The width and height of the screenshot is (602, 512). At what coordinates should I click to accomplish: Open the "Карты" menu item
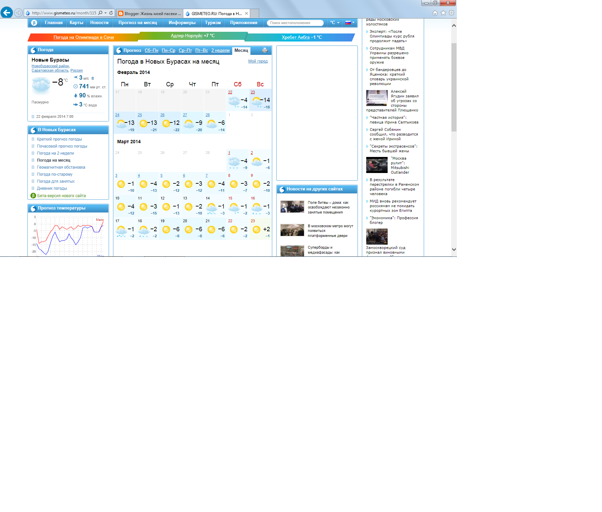point(76,23)
